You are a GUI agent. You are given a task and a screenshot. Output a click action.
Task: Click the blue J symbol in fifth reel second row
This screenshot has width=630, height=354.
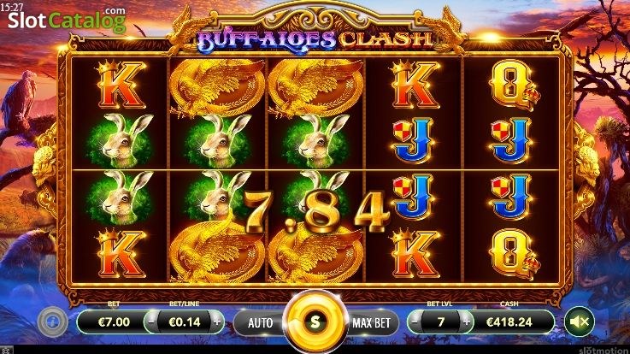point(511,140)
